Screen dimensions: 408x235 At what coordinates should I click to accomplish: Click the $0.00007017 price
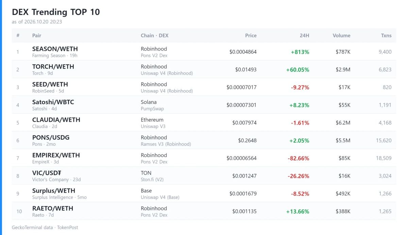[x=242, y=87]
